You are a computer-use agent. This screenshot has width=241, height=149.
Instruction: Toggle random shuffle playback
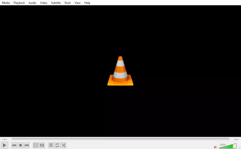64,145
